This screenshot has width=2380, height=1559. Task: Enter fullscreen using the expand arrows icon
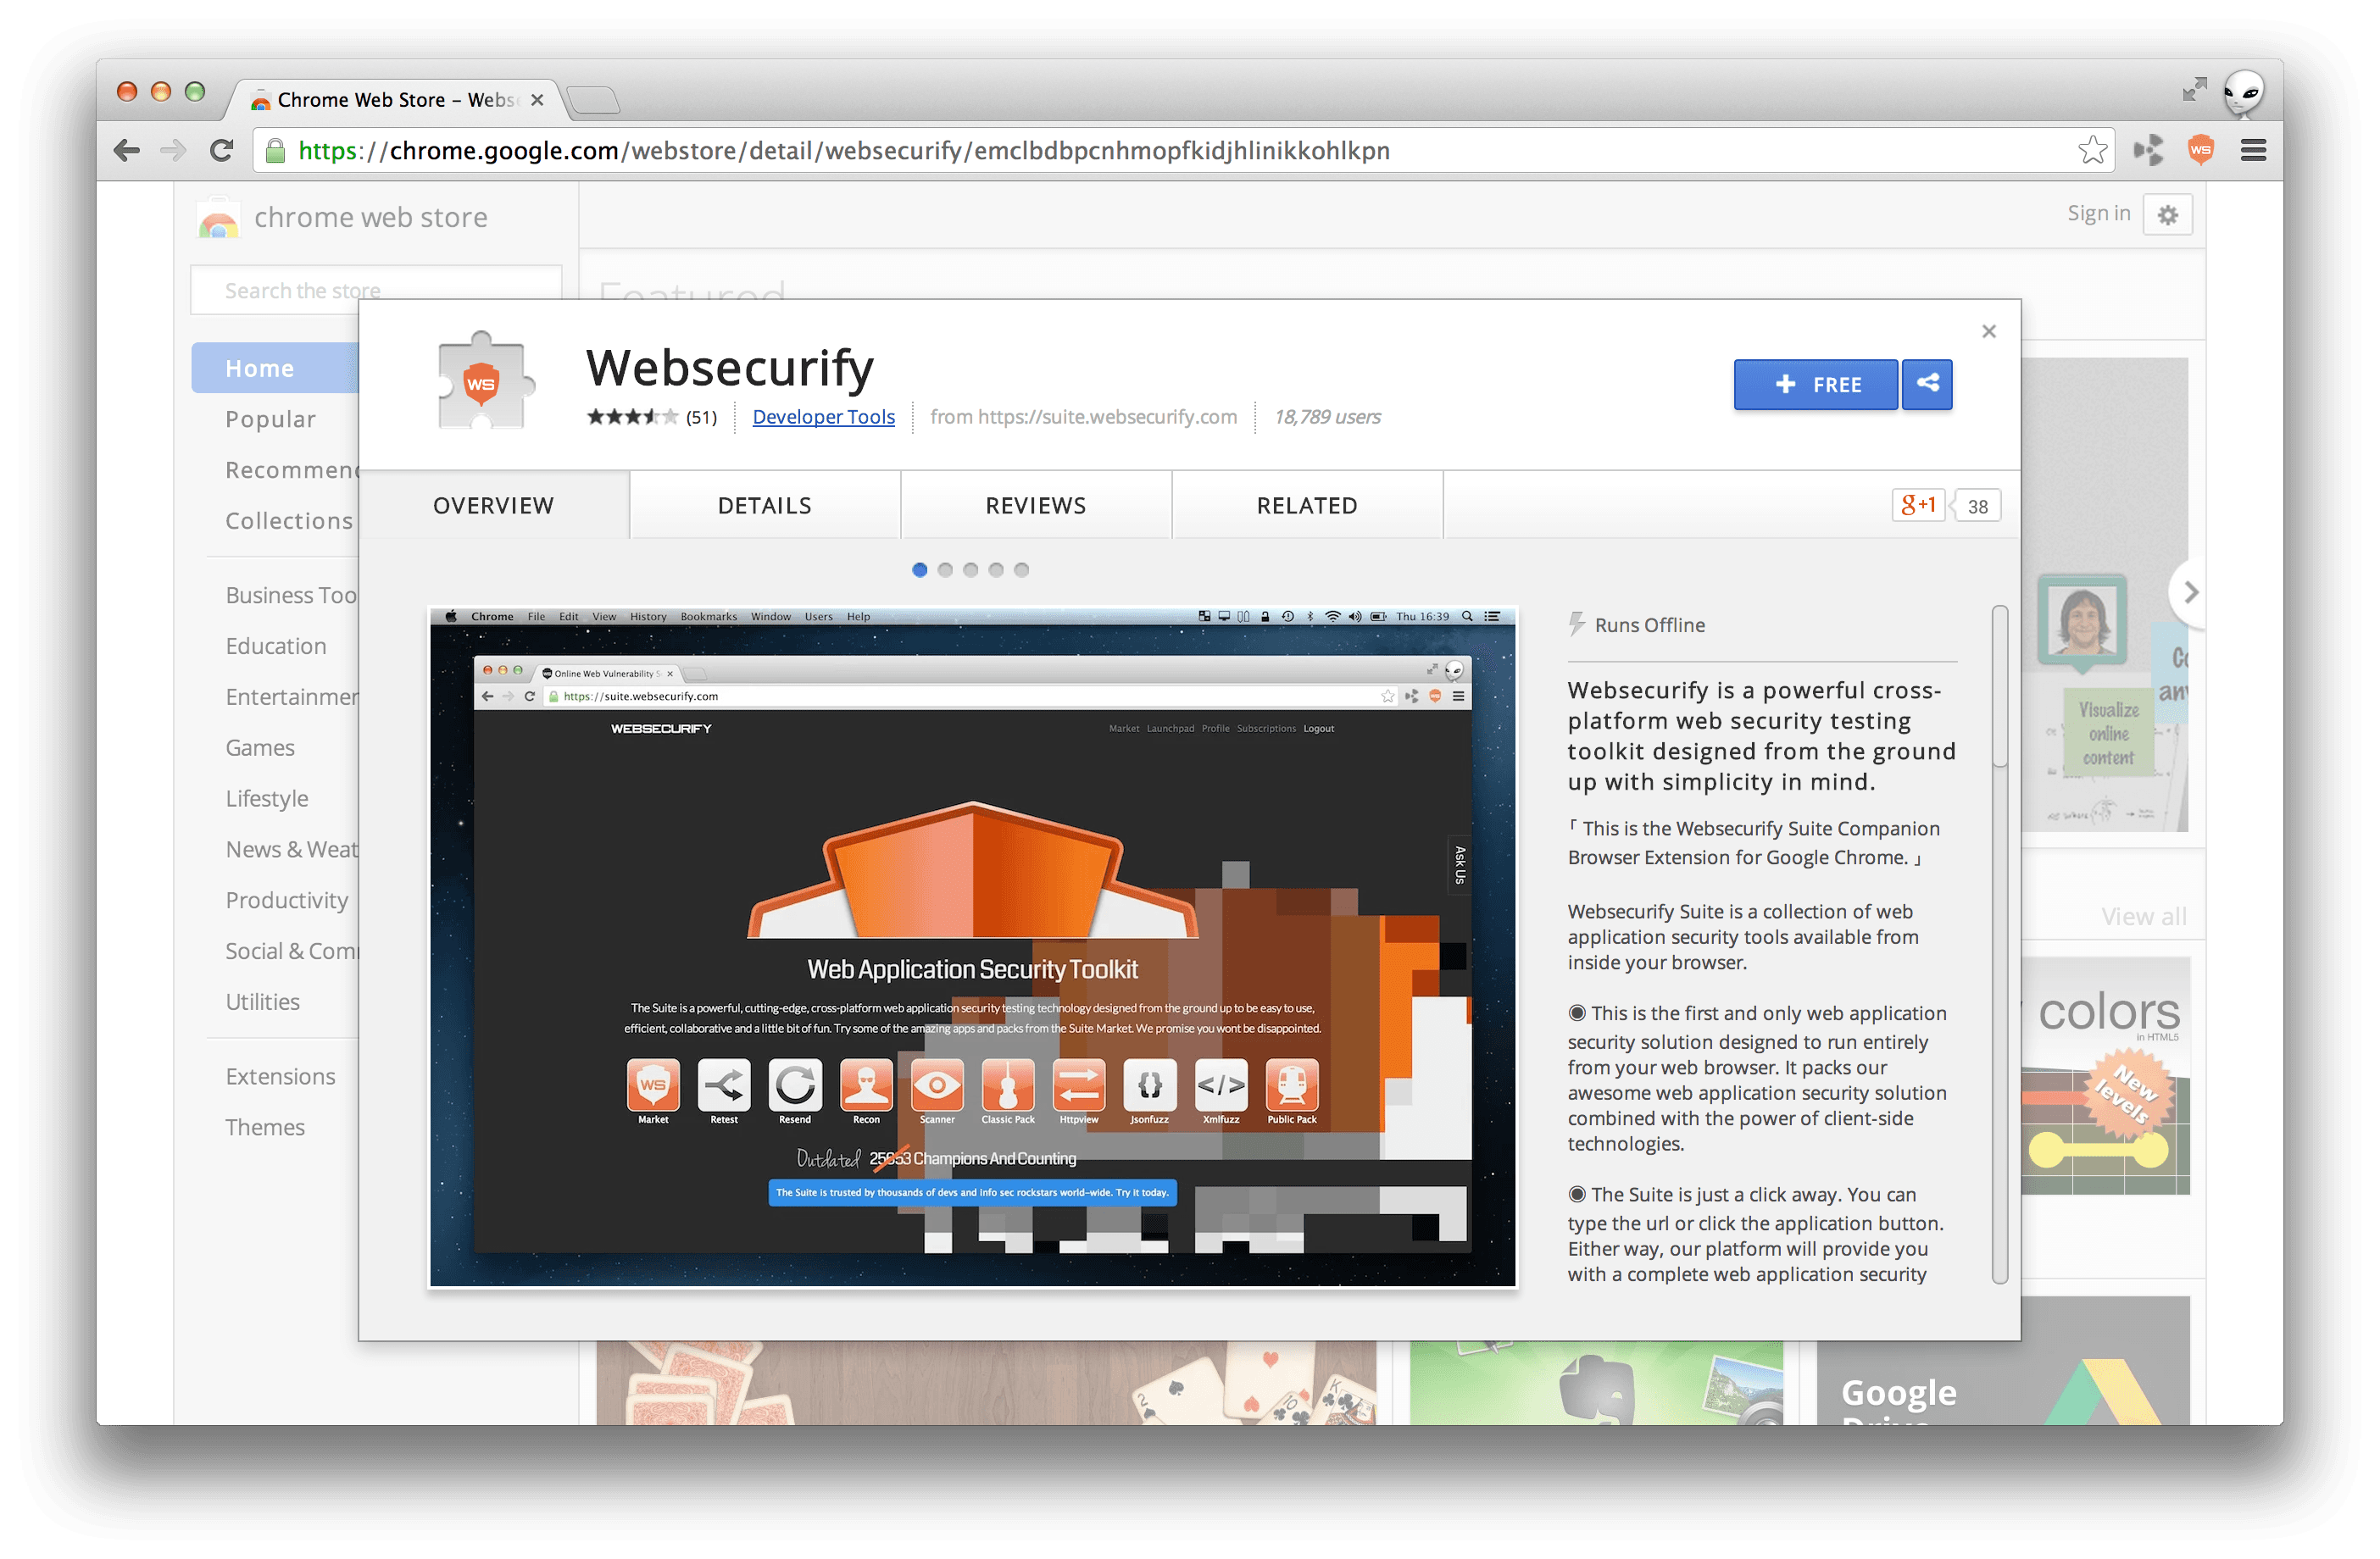click(x=2194, y=90)
